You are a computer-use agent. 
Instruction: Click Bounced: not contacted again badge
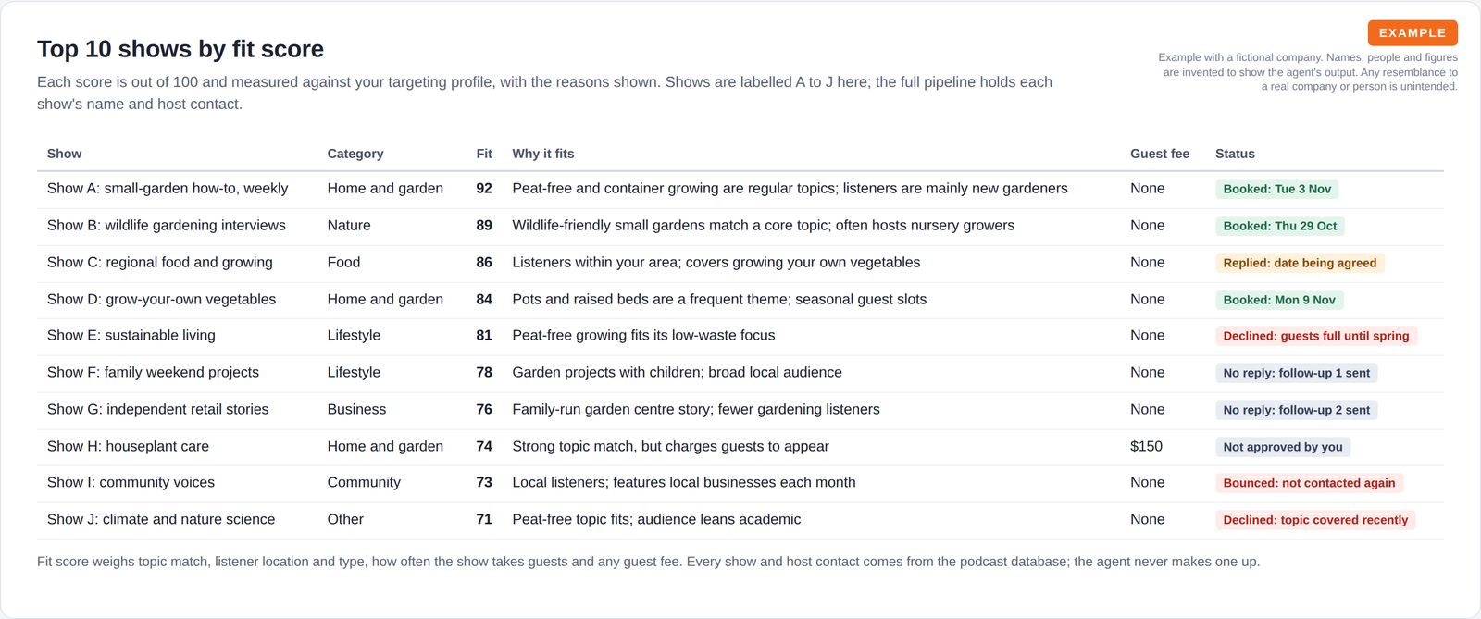pos(1309,483)
